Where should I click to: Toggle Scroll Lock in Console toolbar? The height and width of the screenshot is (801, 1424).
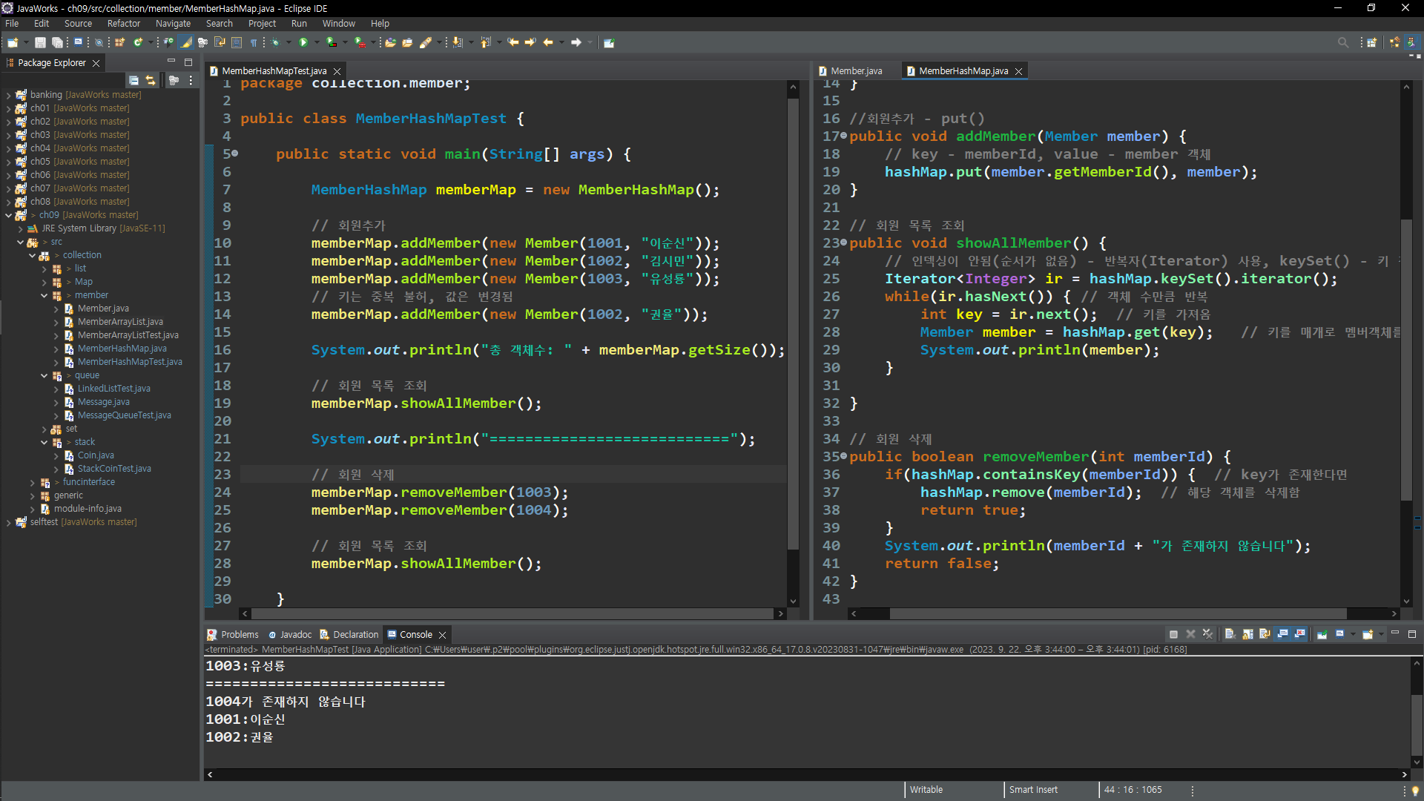1247,634
